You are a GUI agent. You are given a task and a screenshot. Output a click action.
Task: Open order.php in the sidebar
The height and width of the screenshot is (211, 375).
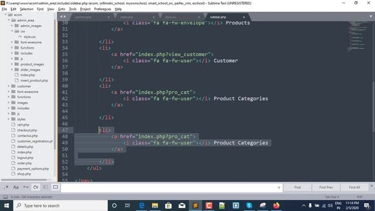point(24,163)
